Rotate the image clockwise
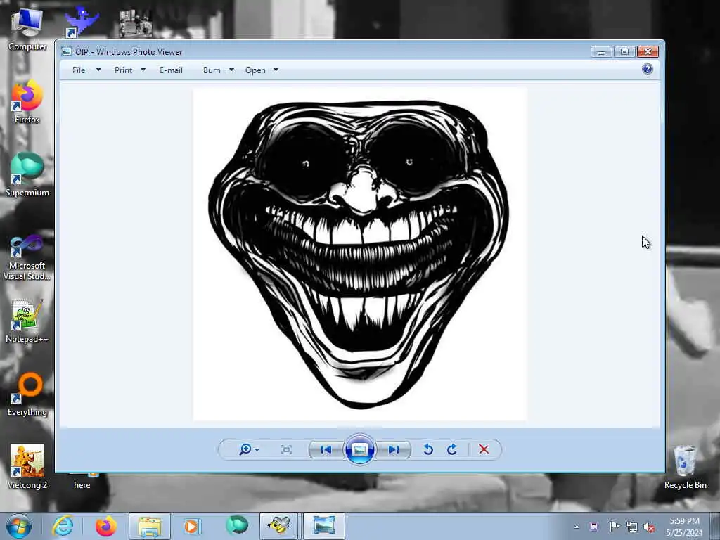 pos(452,449)
